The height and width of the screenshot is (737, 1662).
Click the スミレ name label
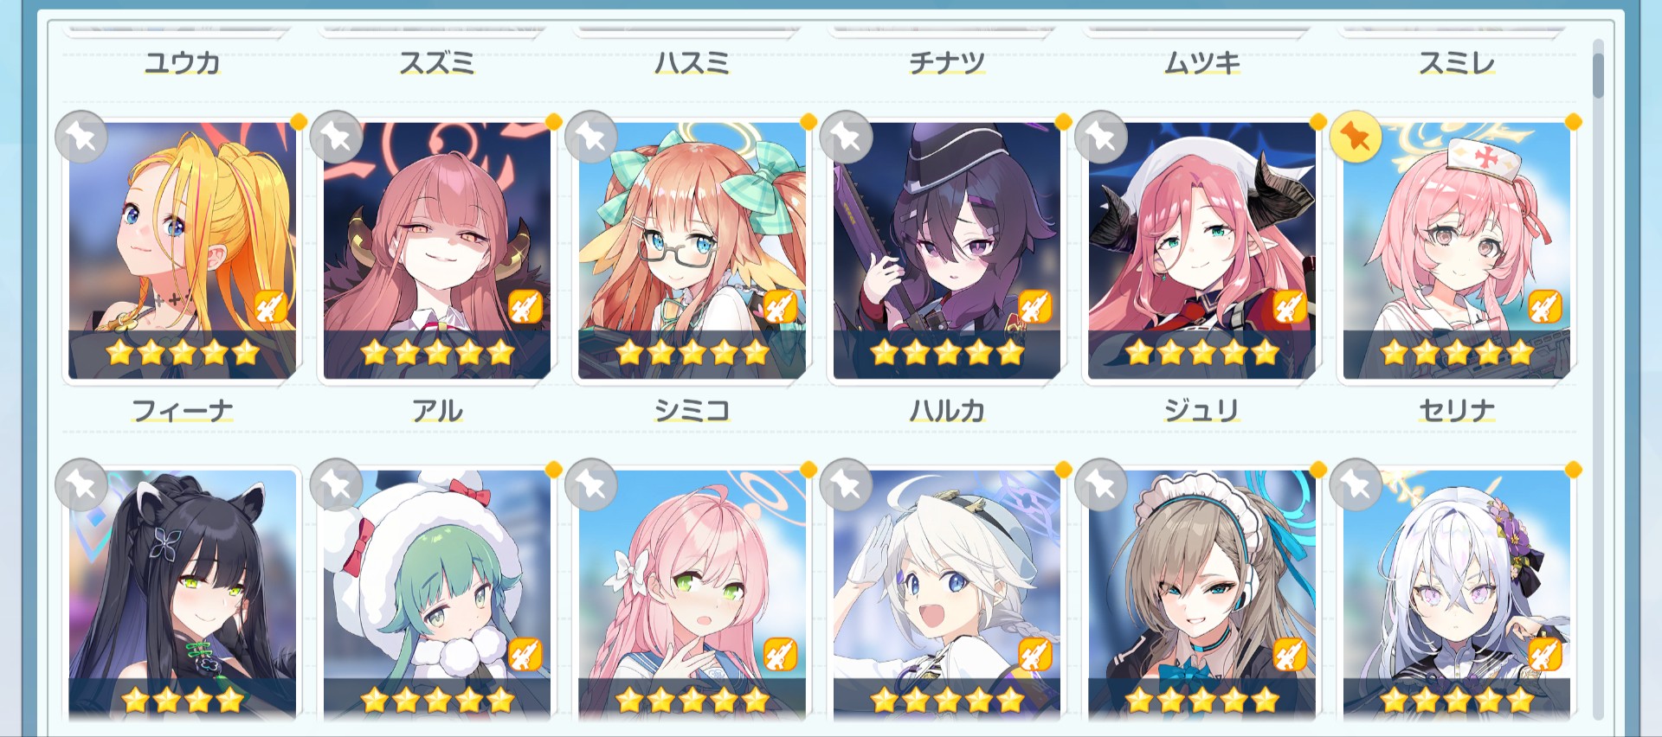coord(1456,62)
